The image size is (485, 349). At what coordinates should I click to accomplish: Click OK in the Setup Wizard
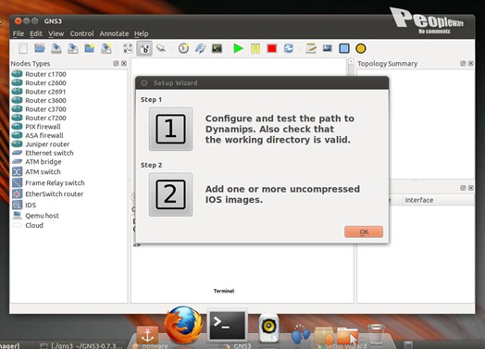pos(364,231)
